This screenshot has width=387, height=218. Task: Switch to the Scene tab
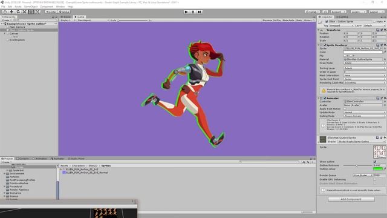[66, 17]
